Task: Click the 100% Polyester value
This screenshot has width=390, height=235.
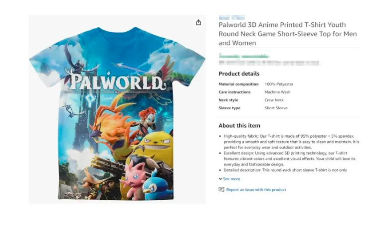Action: coord(279,84)
